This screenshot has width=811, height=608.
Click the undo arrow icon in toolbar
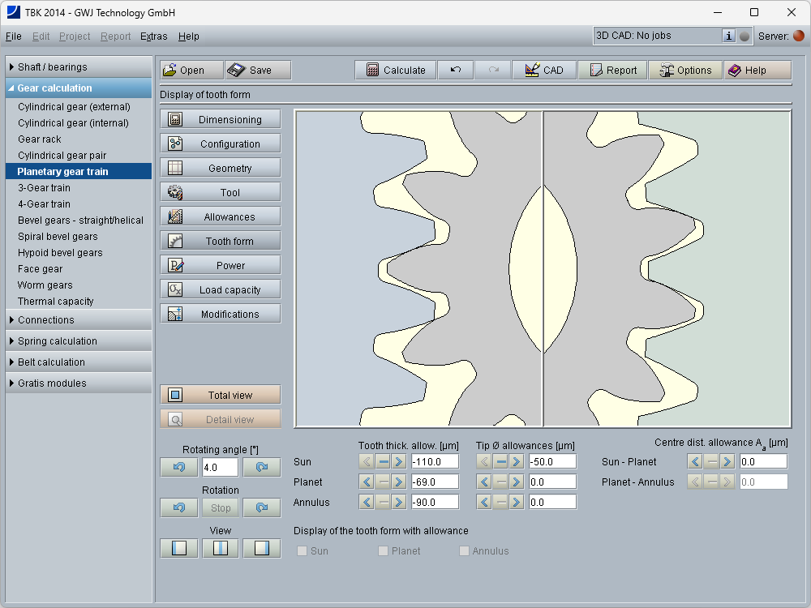pyautogui.click(x=456, y=71)
